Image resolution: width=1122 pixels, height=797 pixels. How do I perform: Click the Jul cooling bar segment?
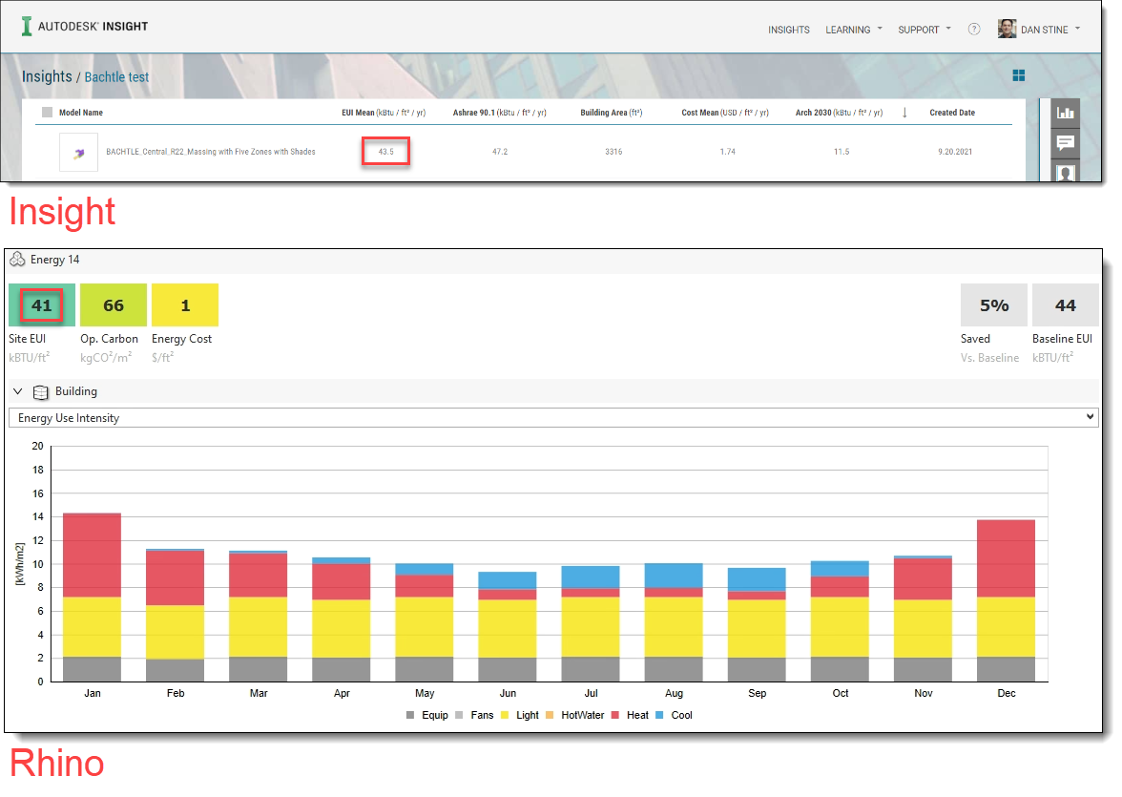(591, 577)
